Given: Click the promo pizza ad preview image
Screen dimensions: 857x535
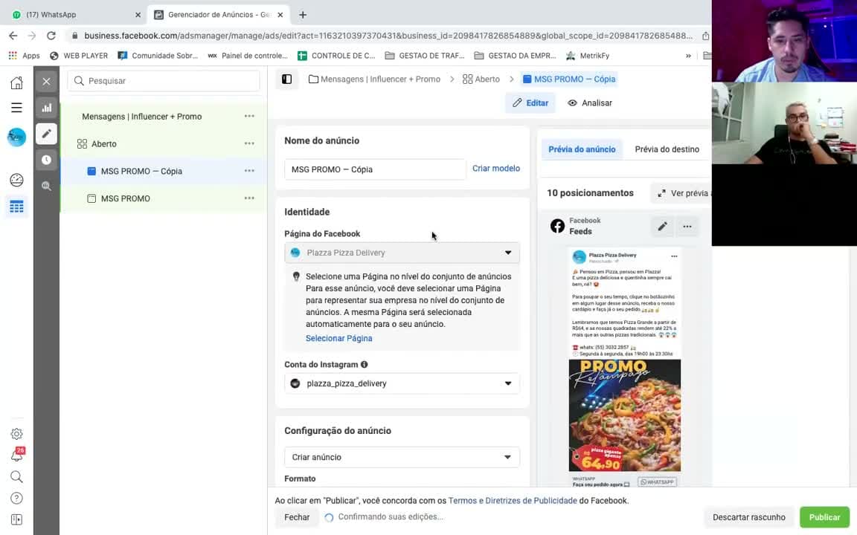Looking at the screenshot, I should pyautogui.click(x=625, y=415).
